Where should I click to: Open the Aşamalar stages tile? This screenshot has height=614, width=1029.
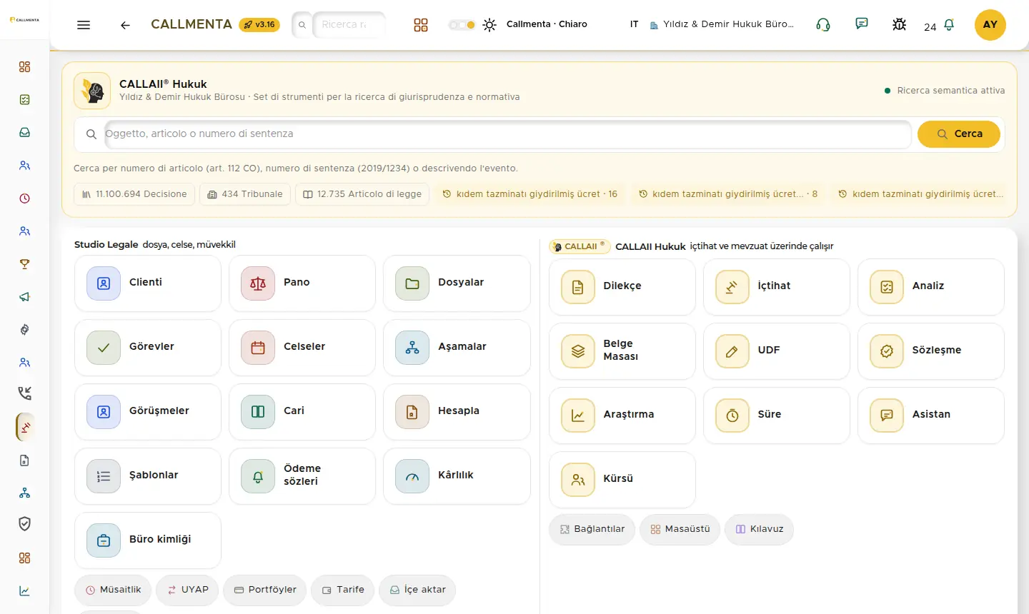pos(457,347)
